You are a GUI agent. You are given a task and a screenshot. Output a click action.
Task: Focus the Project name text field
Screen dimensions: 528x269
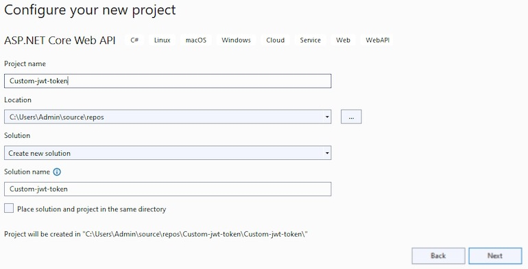pyautogui.click(x=168, y=81)
